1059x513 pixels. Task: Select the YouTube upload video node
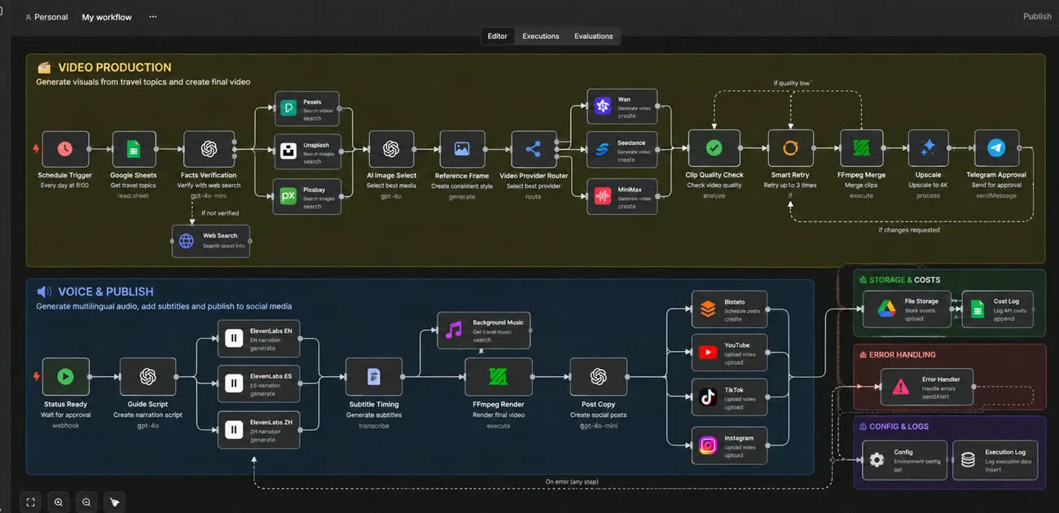point(730,353)
